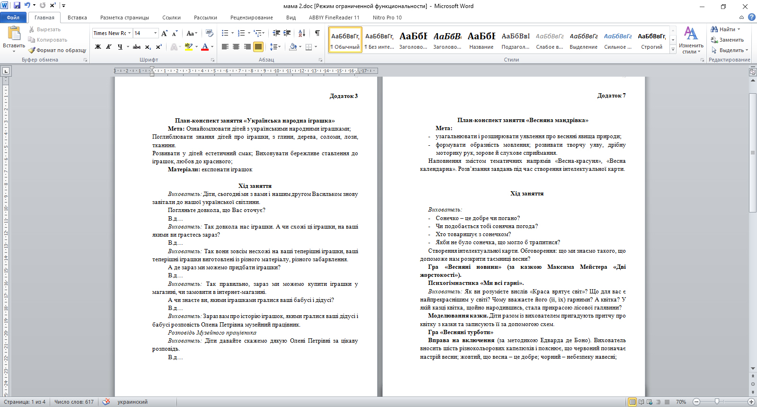The width and height of the screenshot is (757, 407).
Task: Click the Save icon in quick access toolbar
Action: tap(17, 6)
